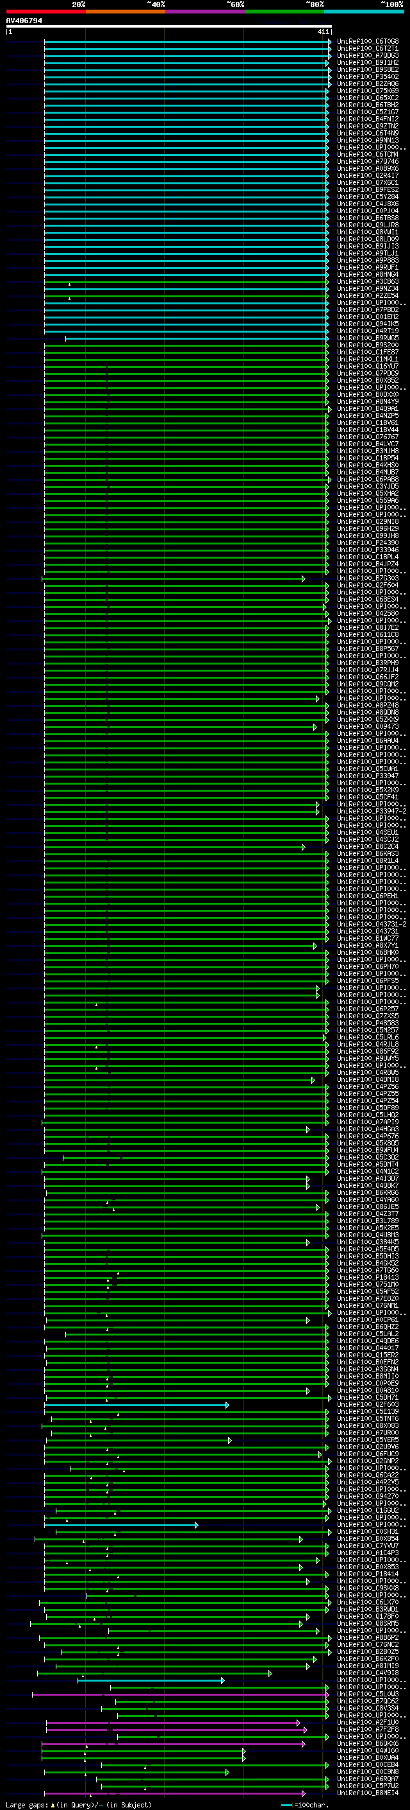Select hit label UniRef100_C1MKL1

(x=368, y=359)
